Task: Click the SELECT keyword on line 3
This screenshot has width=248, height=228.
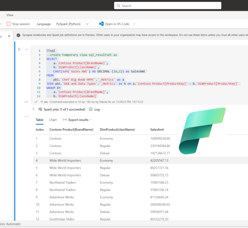Action: [x=51, y=59]
